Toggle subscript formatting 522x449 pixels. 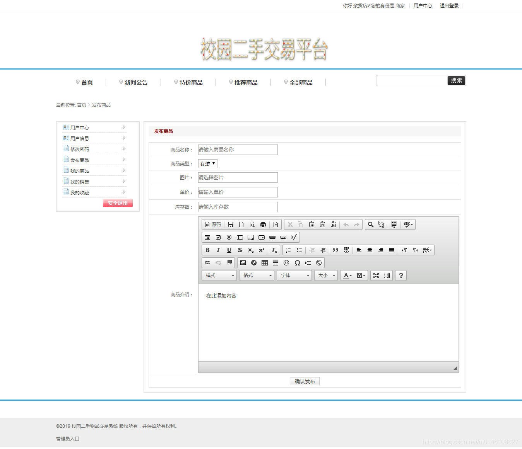click(251, 250)
